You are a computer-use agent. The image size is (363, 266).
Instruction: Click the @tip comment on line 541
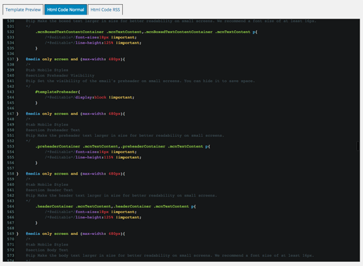(x=140, y=81)
